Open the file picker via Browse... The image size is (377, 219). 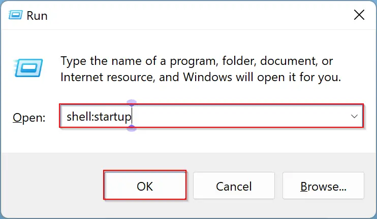point(323,186)
